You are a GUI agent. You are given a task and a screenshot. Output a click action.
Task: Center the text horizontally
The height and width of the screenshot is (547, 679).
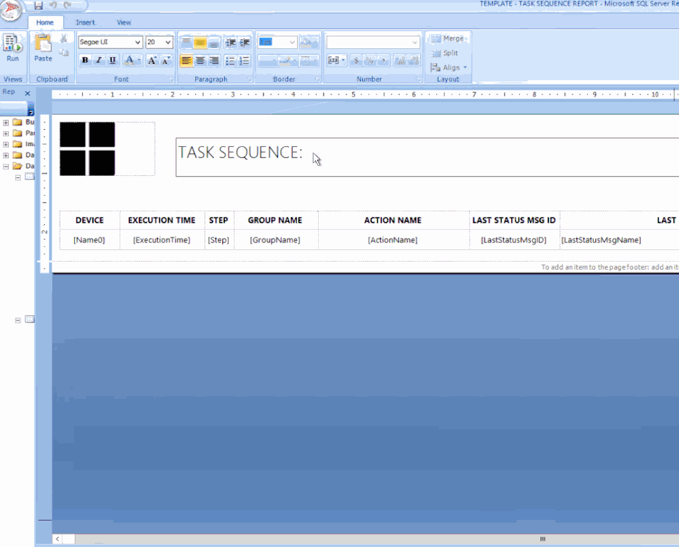200,60
